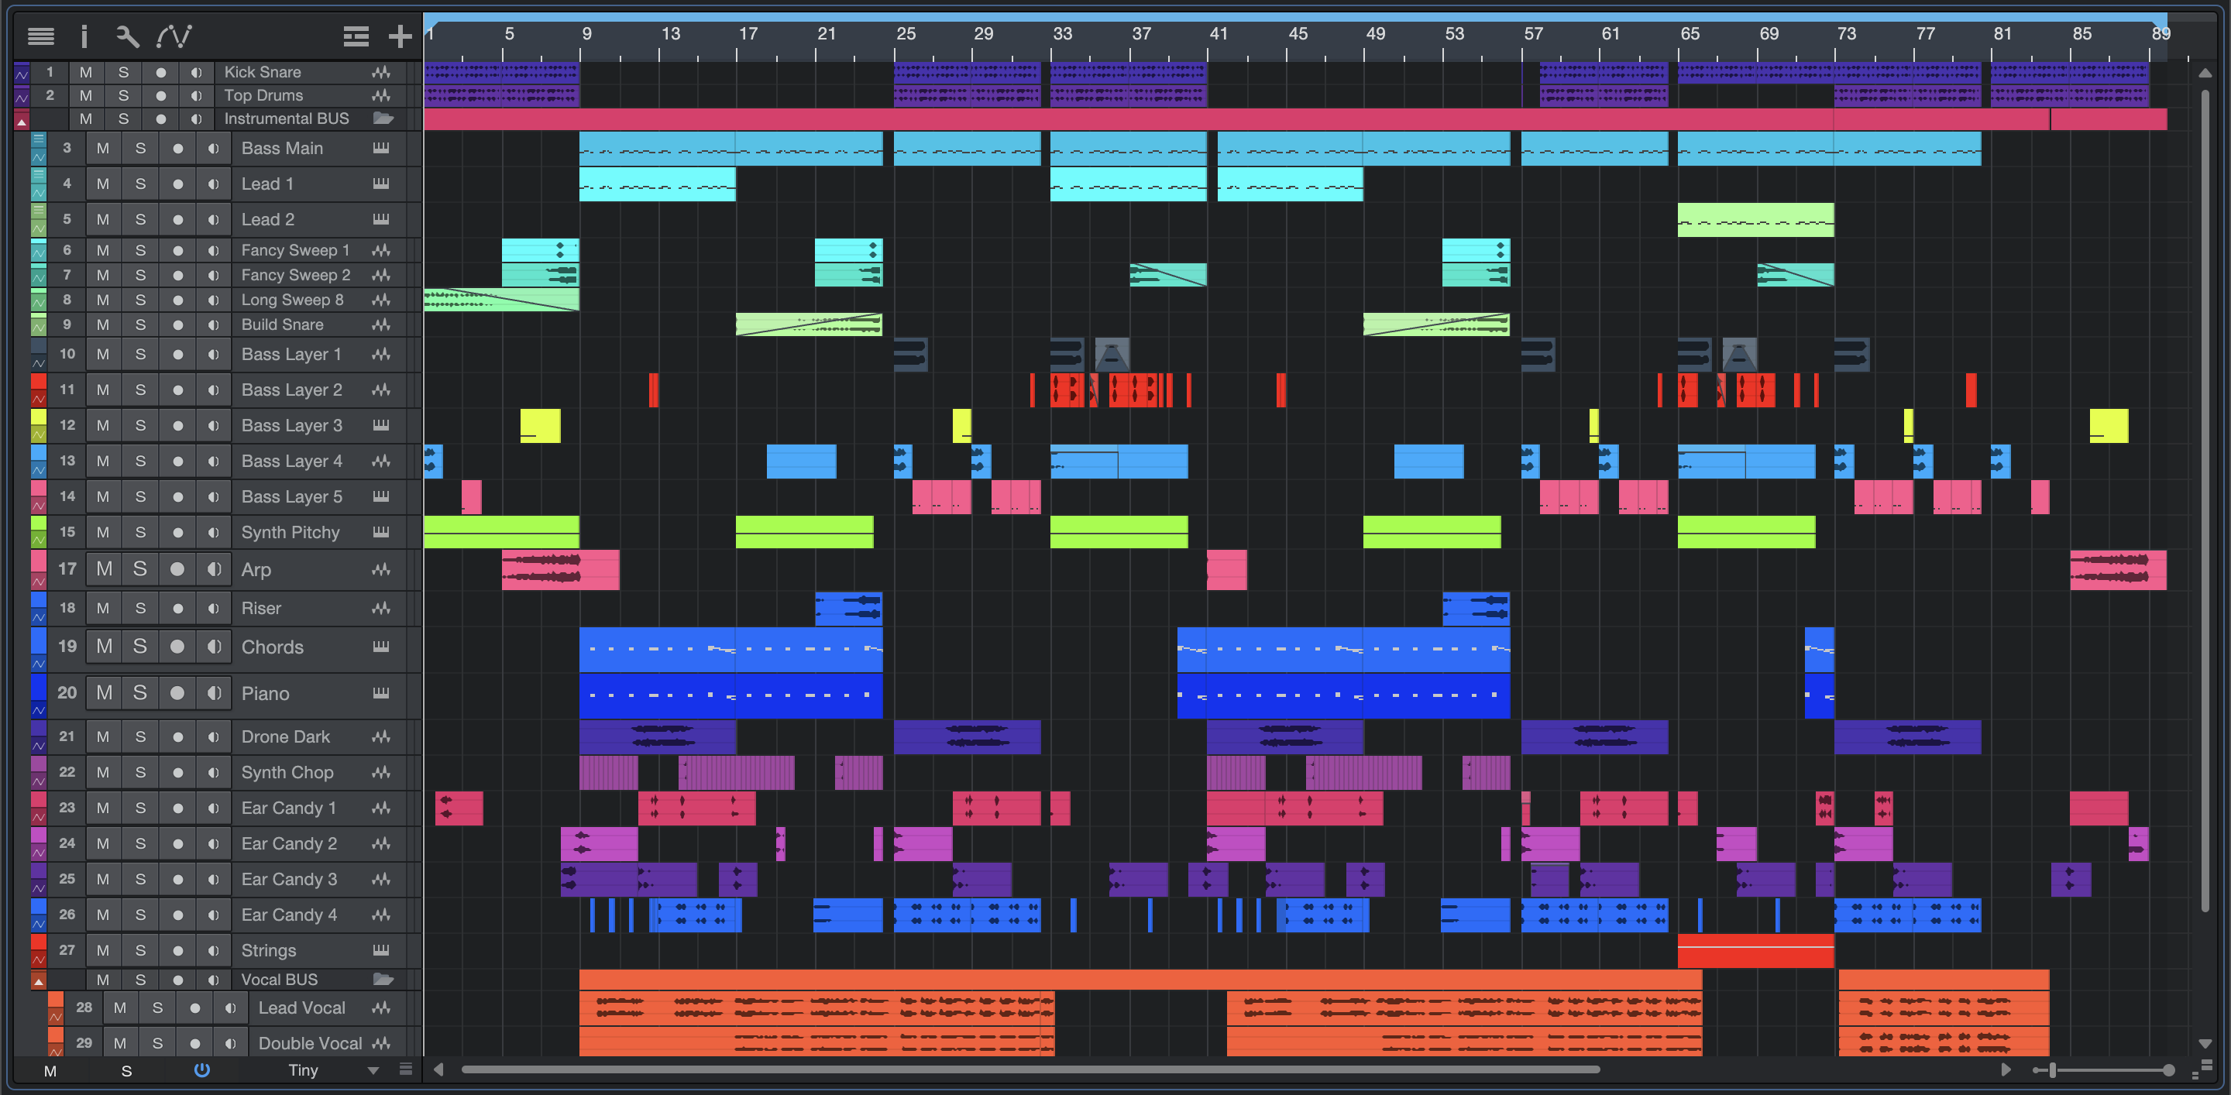Collapse the Instrumental BUS folder triangle

point(22,121)
